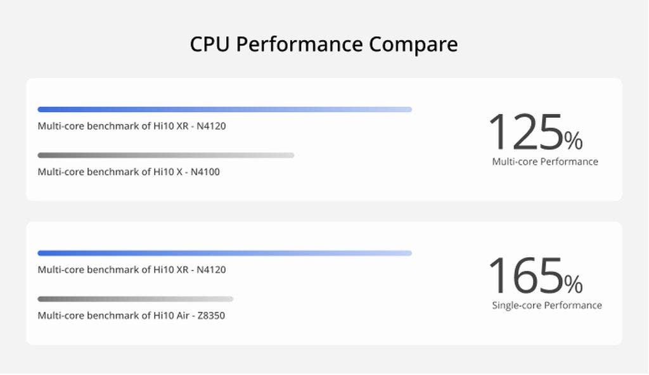
Task: Click the blue Hi10 XR bar in the bottom card
Action: pyautogui.click(x=224, y=253)
